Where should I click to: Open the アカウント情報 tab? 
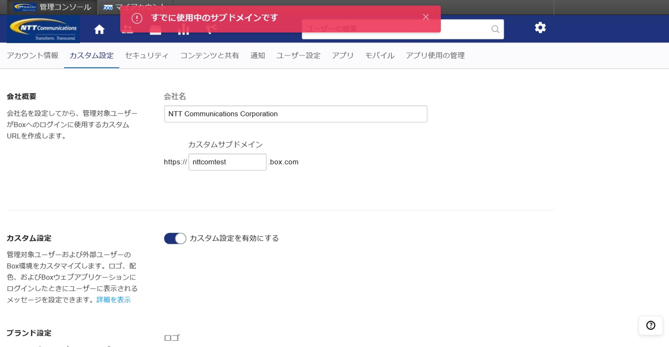click(32, 55)
